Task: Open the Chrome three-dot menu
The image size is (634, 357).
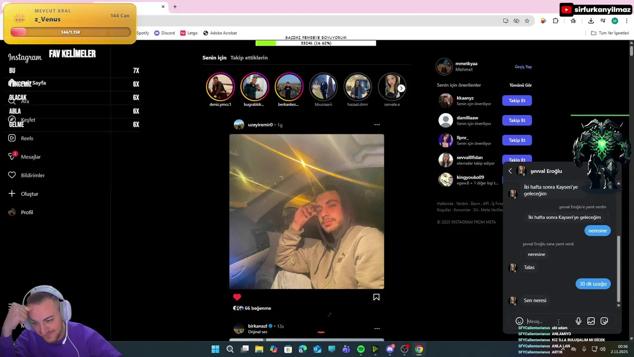Action: pos(627,21)
